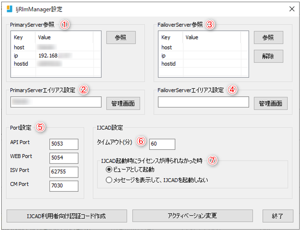303x233 pixels.
Task: Click ISV Port field showing 62755
Action: pos(64,172)
